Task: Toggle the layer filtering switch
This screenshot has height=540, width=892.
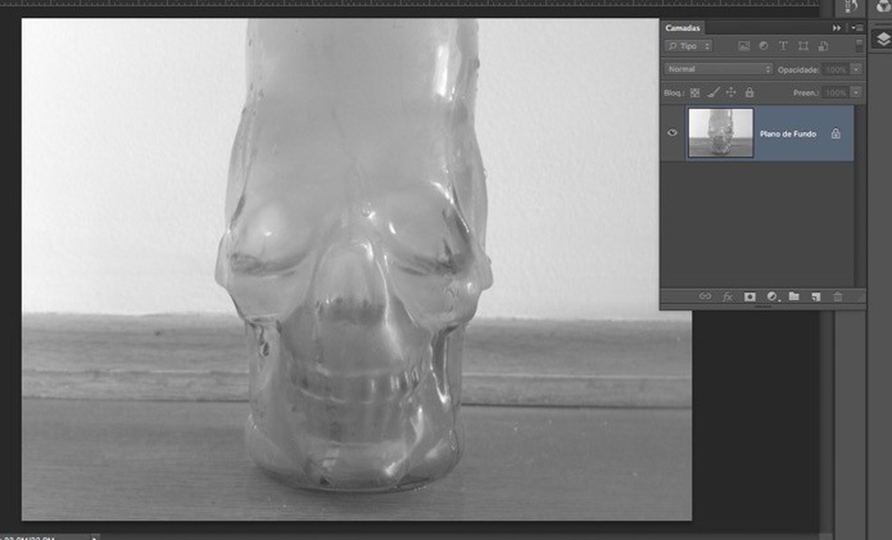Action: tap(859, 46)
